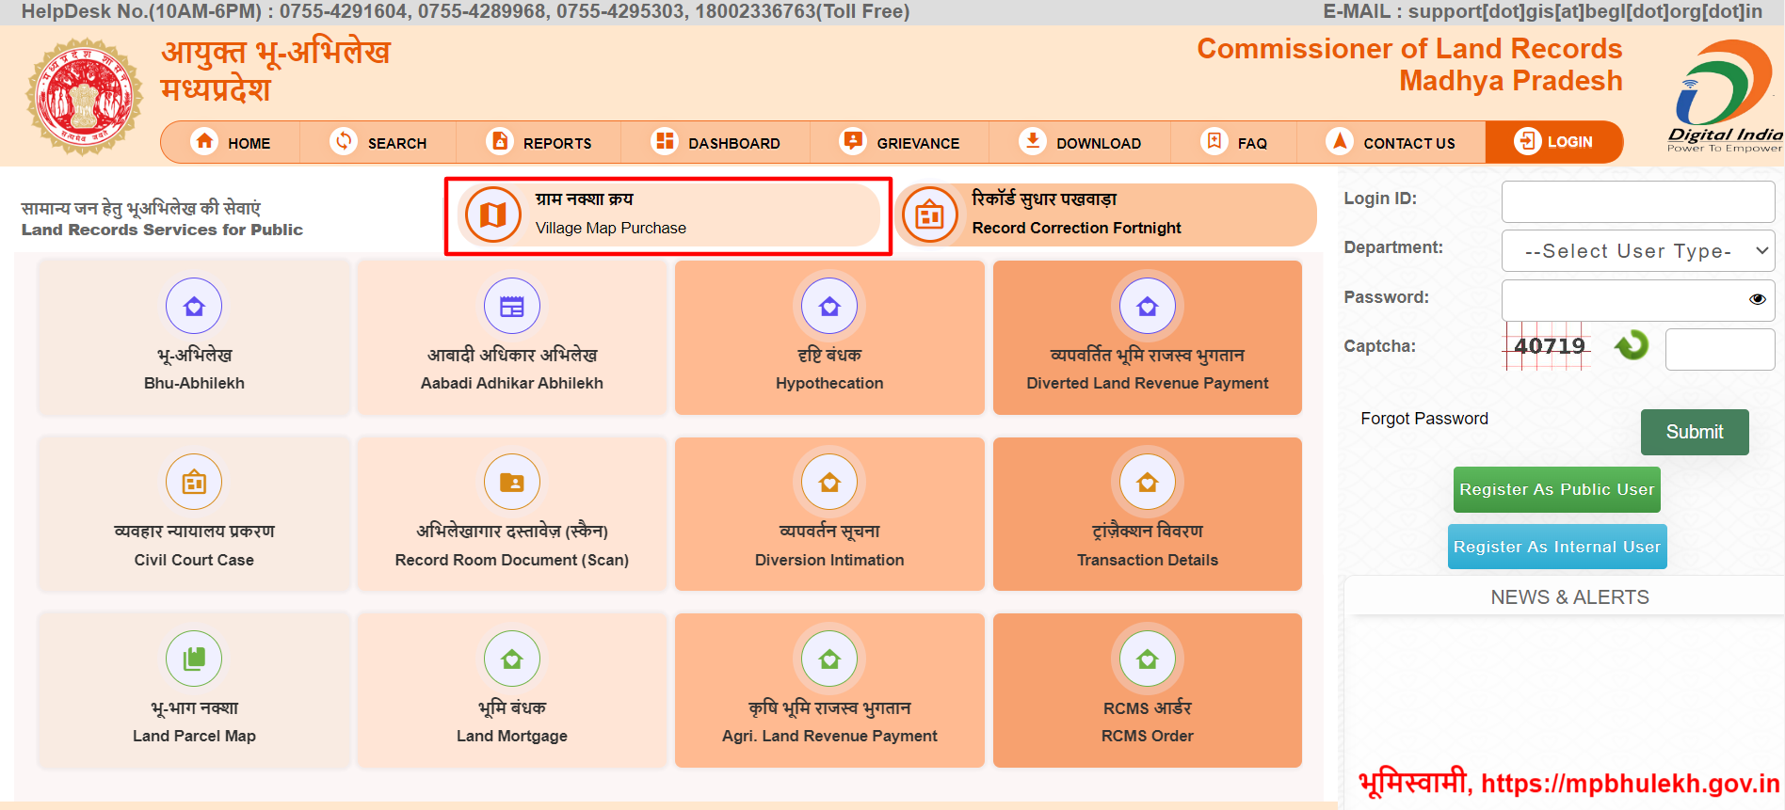Click the Village Map Purchase map icon
Screen dimensions: 1785x810
pos(492,215)
